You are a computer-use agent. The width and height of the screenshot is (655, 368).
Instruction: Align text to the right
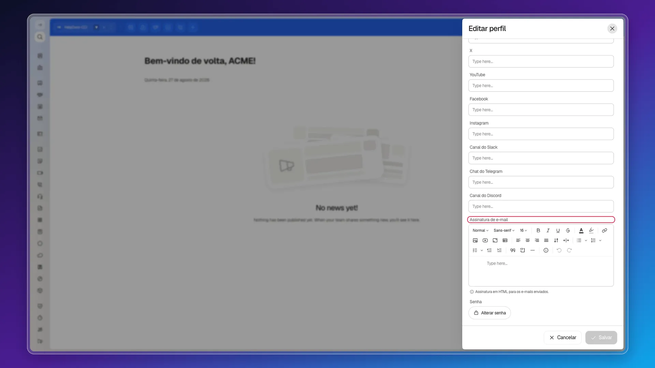click(x=537, y=241)
